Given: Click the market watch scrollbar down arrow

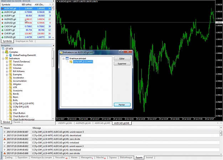Looking at the screenshot, I should click(53, 38).
